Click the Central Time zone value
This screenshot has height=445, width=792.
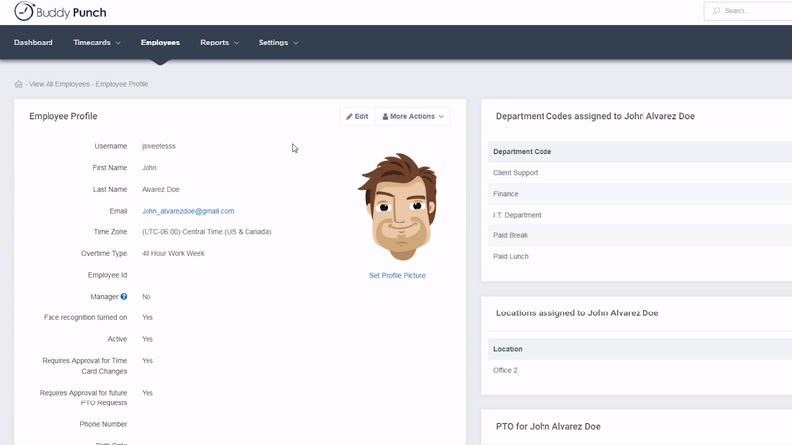(x=207, y=232)
